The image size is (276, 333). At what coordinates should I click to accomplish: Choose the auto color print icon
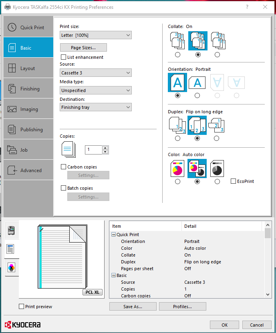coord(197,169)
